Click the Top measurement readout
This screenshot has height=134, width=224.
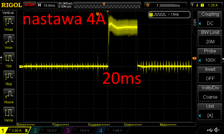point(71,125)
